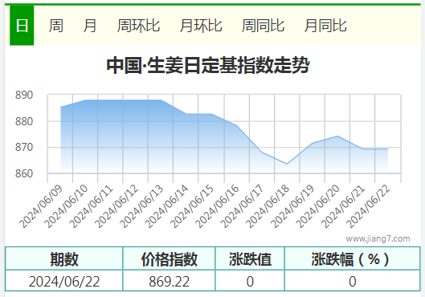Click the 期数 table header
Viewport: 425px width, 297px height.
click(x=64, y=258)
